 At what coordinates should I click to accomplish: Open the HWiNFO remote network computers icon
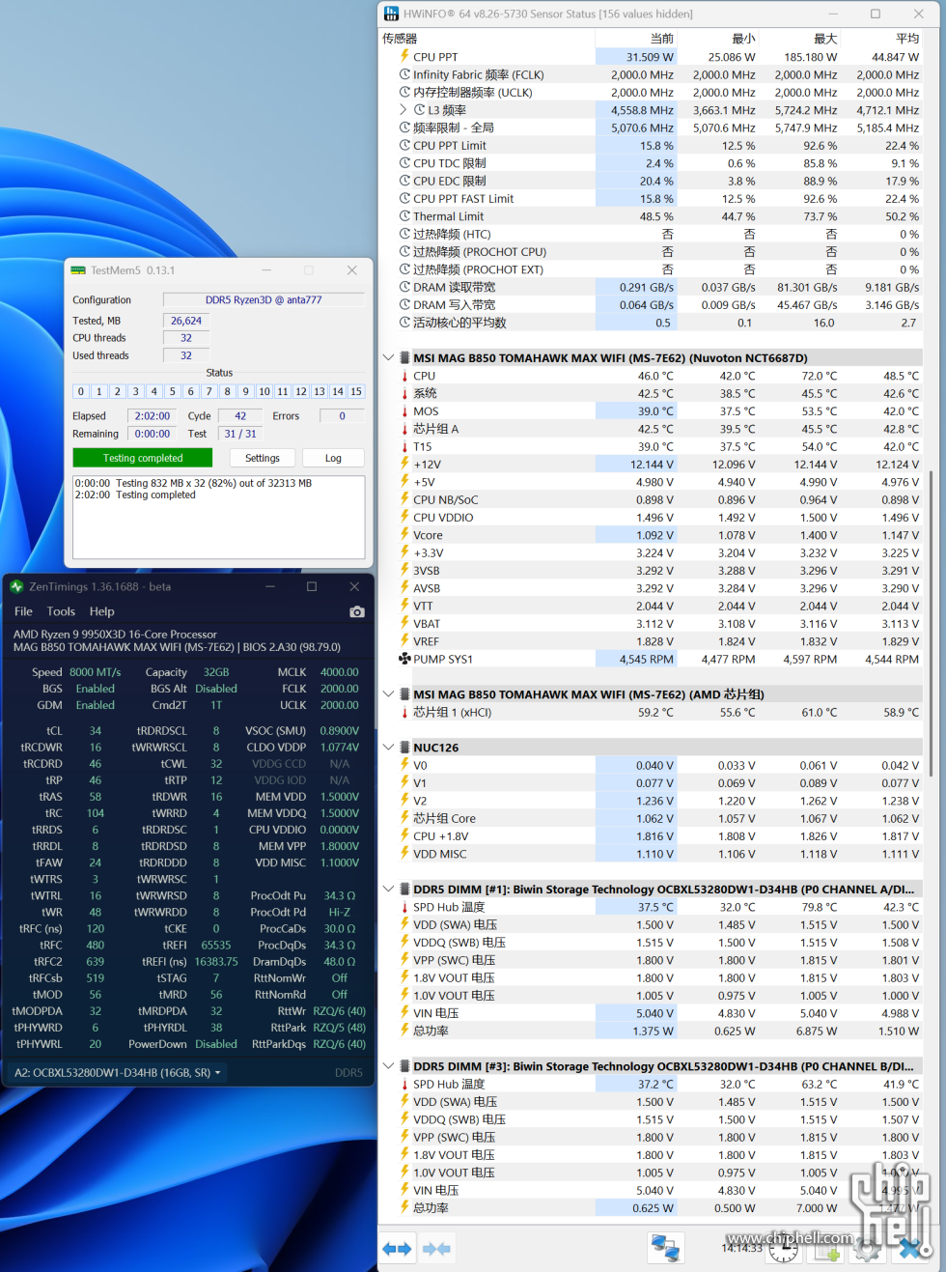[666, 1248]
